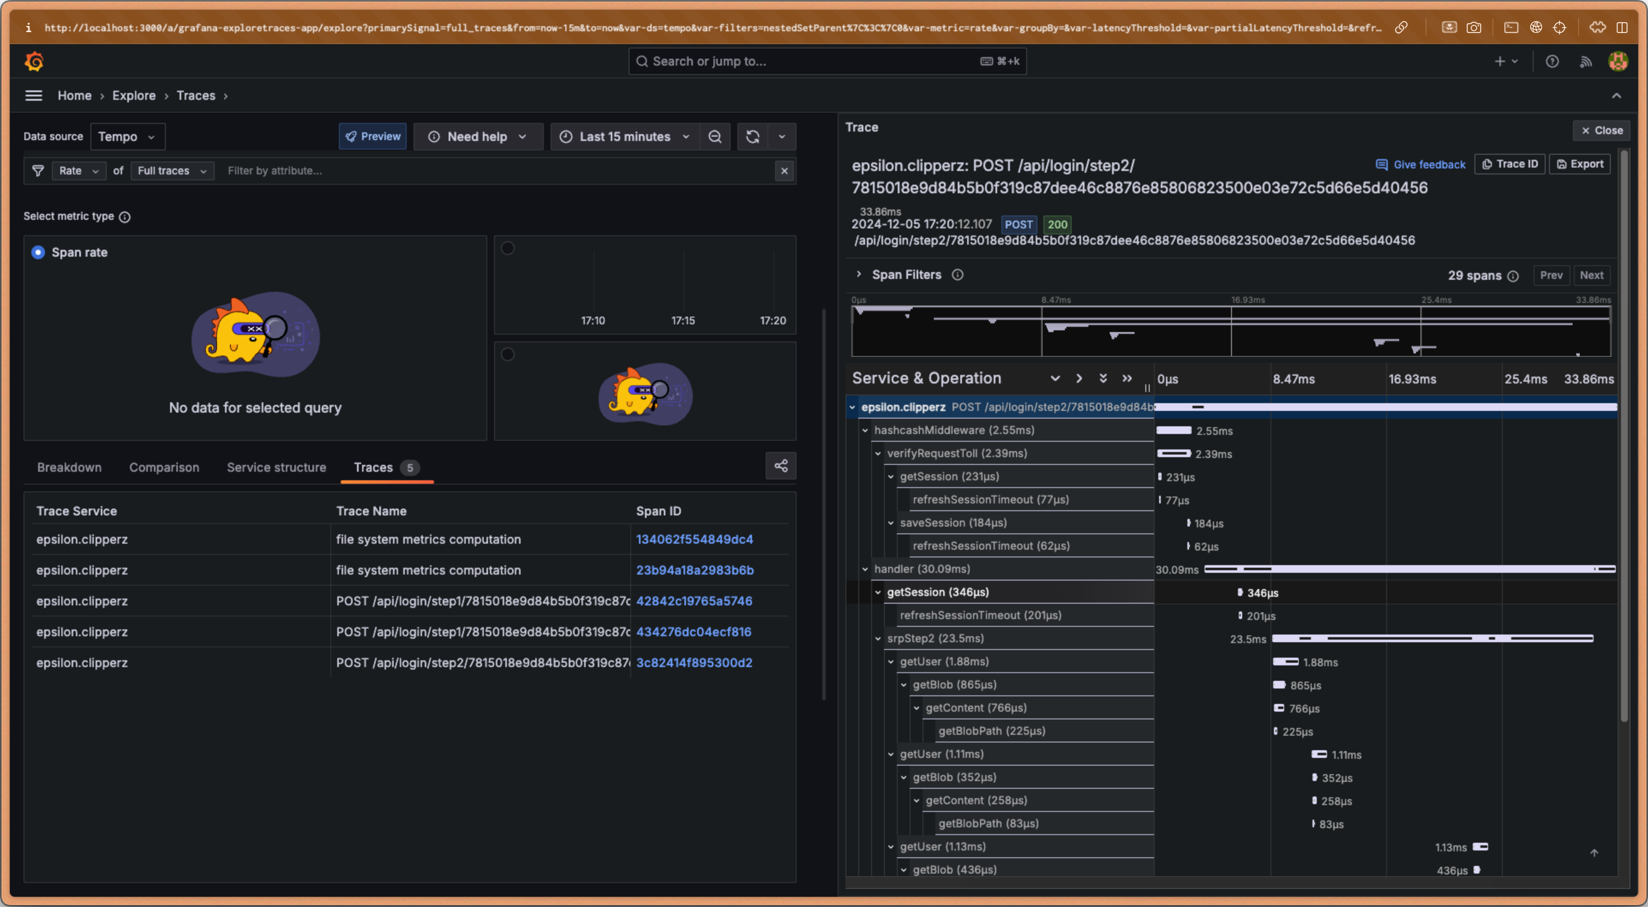Screen dimensions: 1648x907
Task: Clear filters with the X icon
Action: (784, 171)
